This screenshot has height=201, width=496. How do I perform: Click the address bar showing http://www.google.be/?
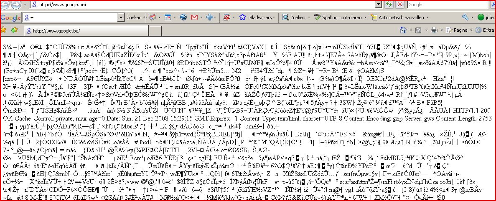point(207,5)
